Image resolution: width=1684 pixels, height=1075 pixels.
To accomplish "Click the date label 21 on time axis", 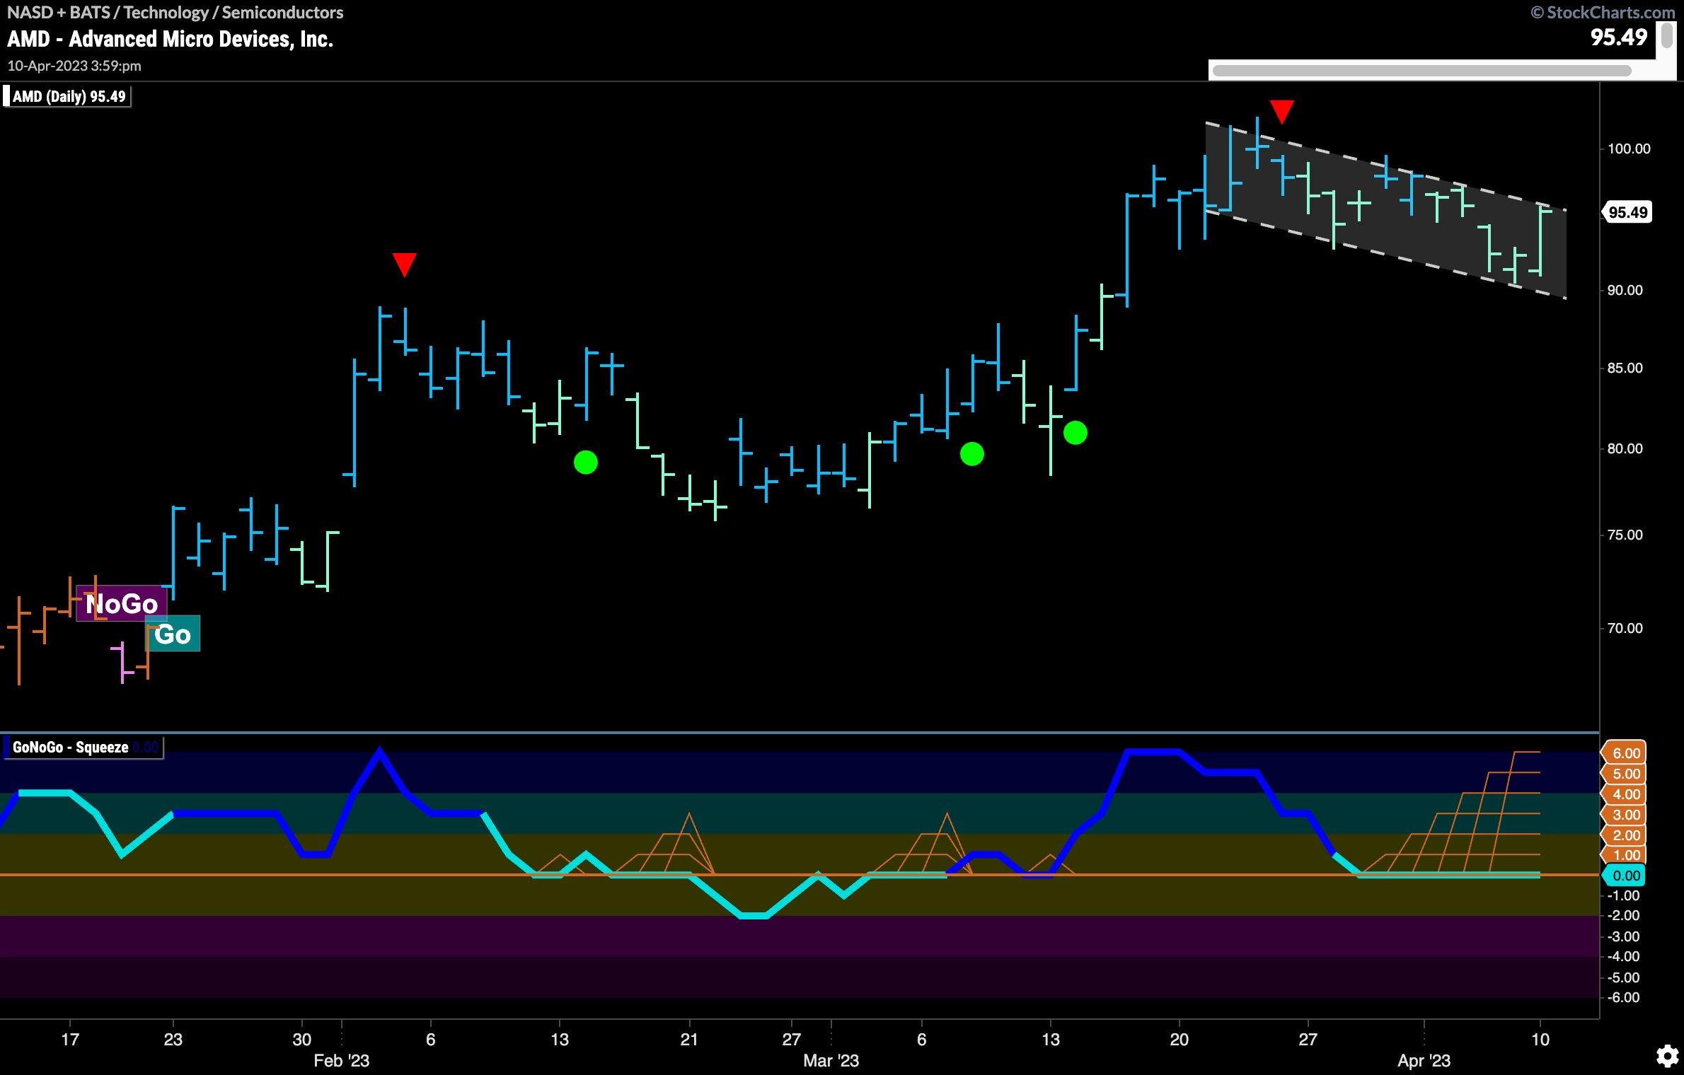I will pyautogui.click(x=689, y=1039).
